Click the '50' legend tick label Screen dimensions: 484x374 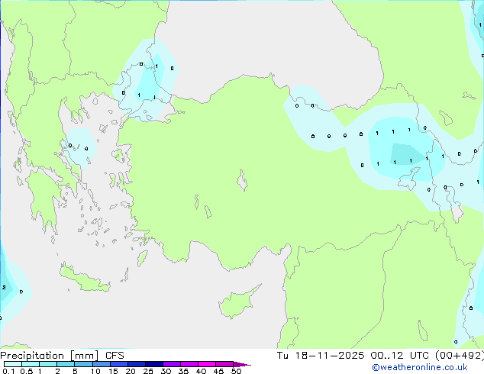pos(236,371)
